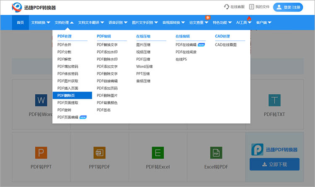315x187 pixels.
Task: Open PDF在线编辑 menu item
Action: pyautogui.click(x=186, y=45)
